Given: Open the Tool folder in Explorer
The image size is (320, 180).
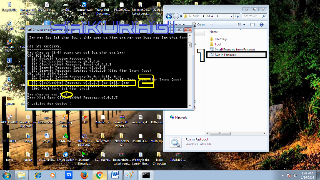Looking at the screenshot, I should (217, 44).
